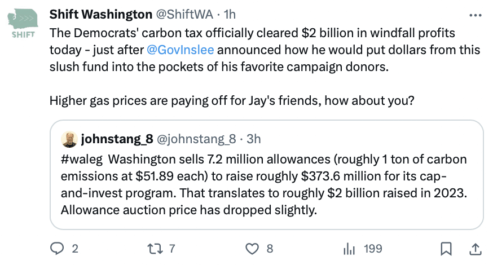Click the 199 views count
The width and height of the screenshot is (493, 265).
pos(373,248)
